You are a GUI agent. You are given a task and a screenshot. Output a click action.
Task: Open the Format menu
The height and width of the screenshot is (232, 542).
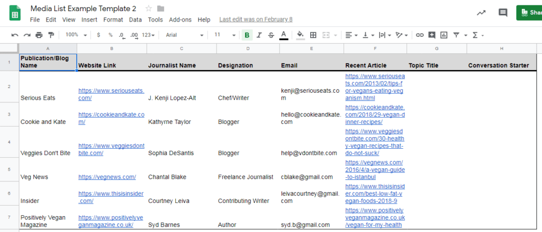(113, 20)
